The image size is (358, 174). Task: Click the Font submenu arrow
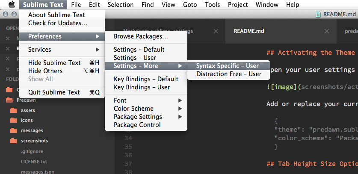tap(180, 100)
